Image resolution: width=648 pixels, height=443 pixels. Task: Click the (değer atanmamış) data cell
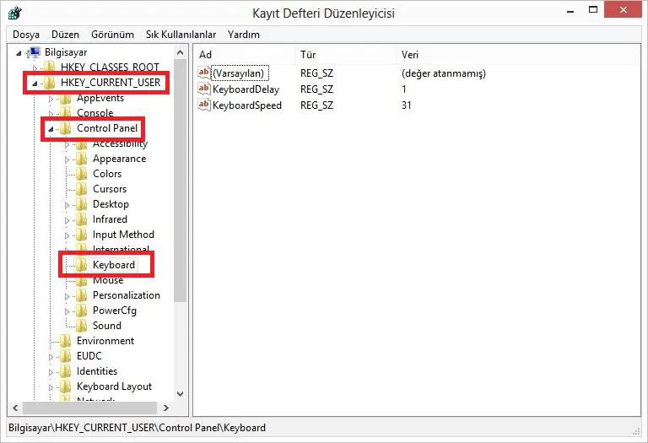(x=444, y=73)
